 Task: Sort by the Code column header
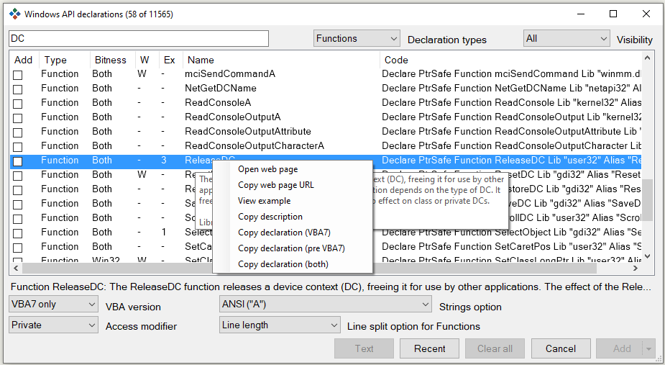(x=510, y=60)
